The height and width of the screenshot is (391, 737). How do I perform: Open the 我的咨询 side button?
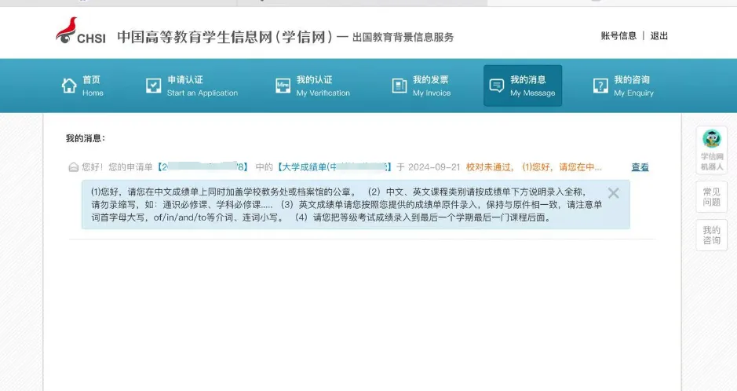[x=712, y=235]
